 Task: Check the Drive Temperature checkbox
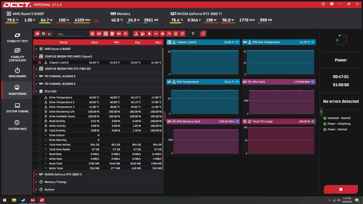[40, 97]
